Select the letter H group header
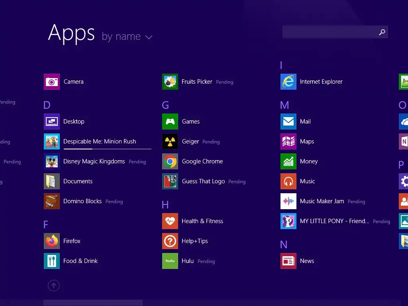The width and height of the screenshot is (408, 306). point(165,205)
